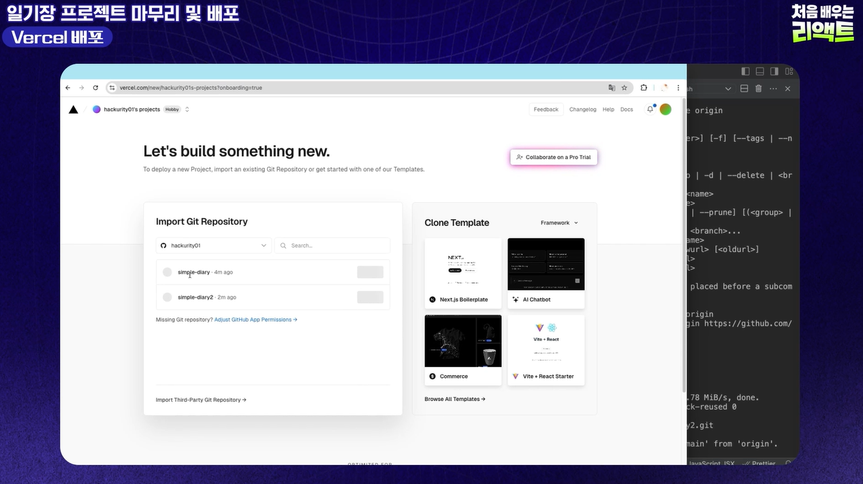Reload the Vercel page

point(95,88)
